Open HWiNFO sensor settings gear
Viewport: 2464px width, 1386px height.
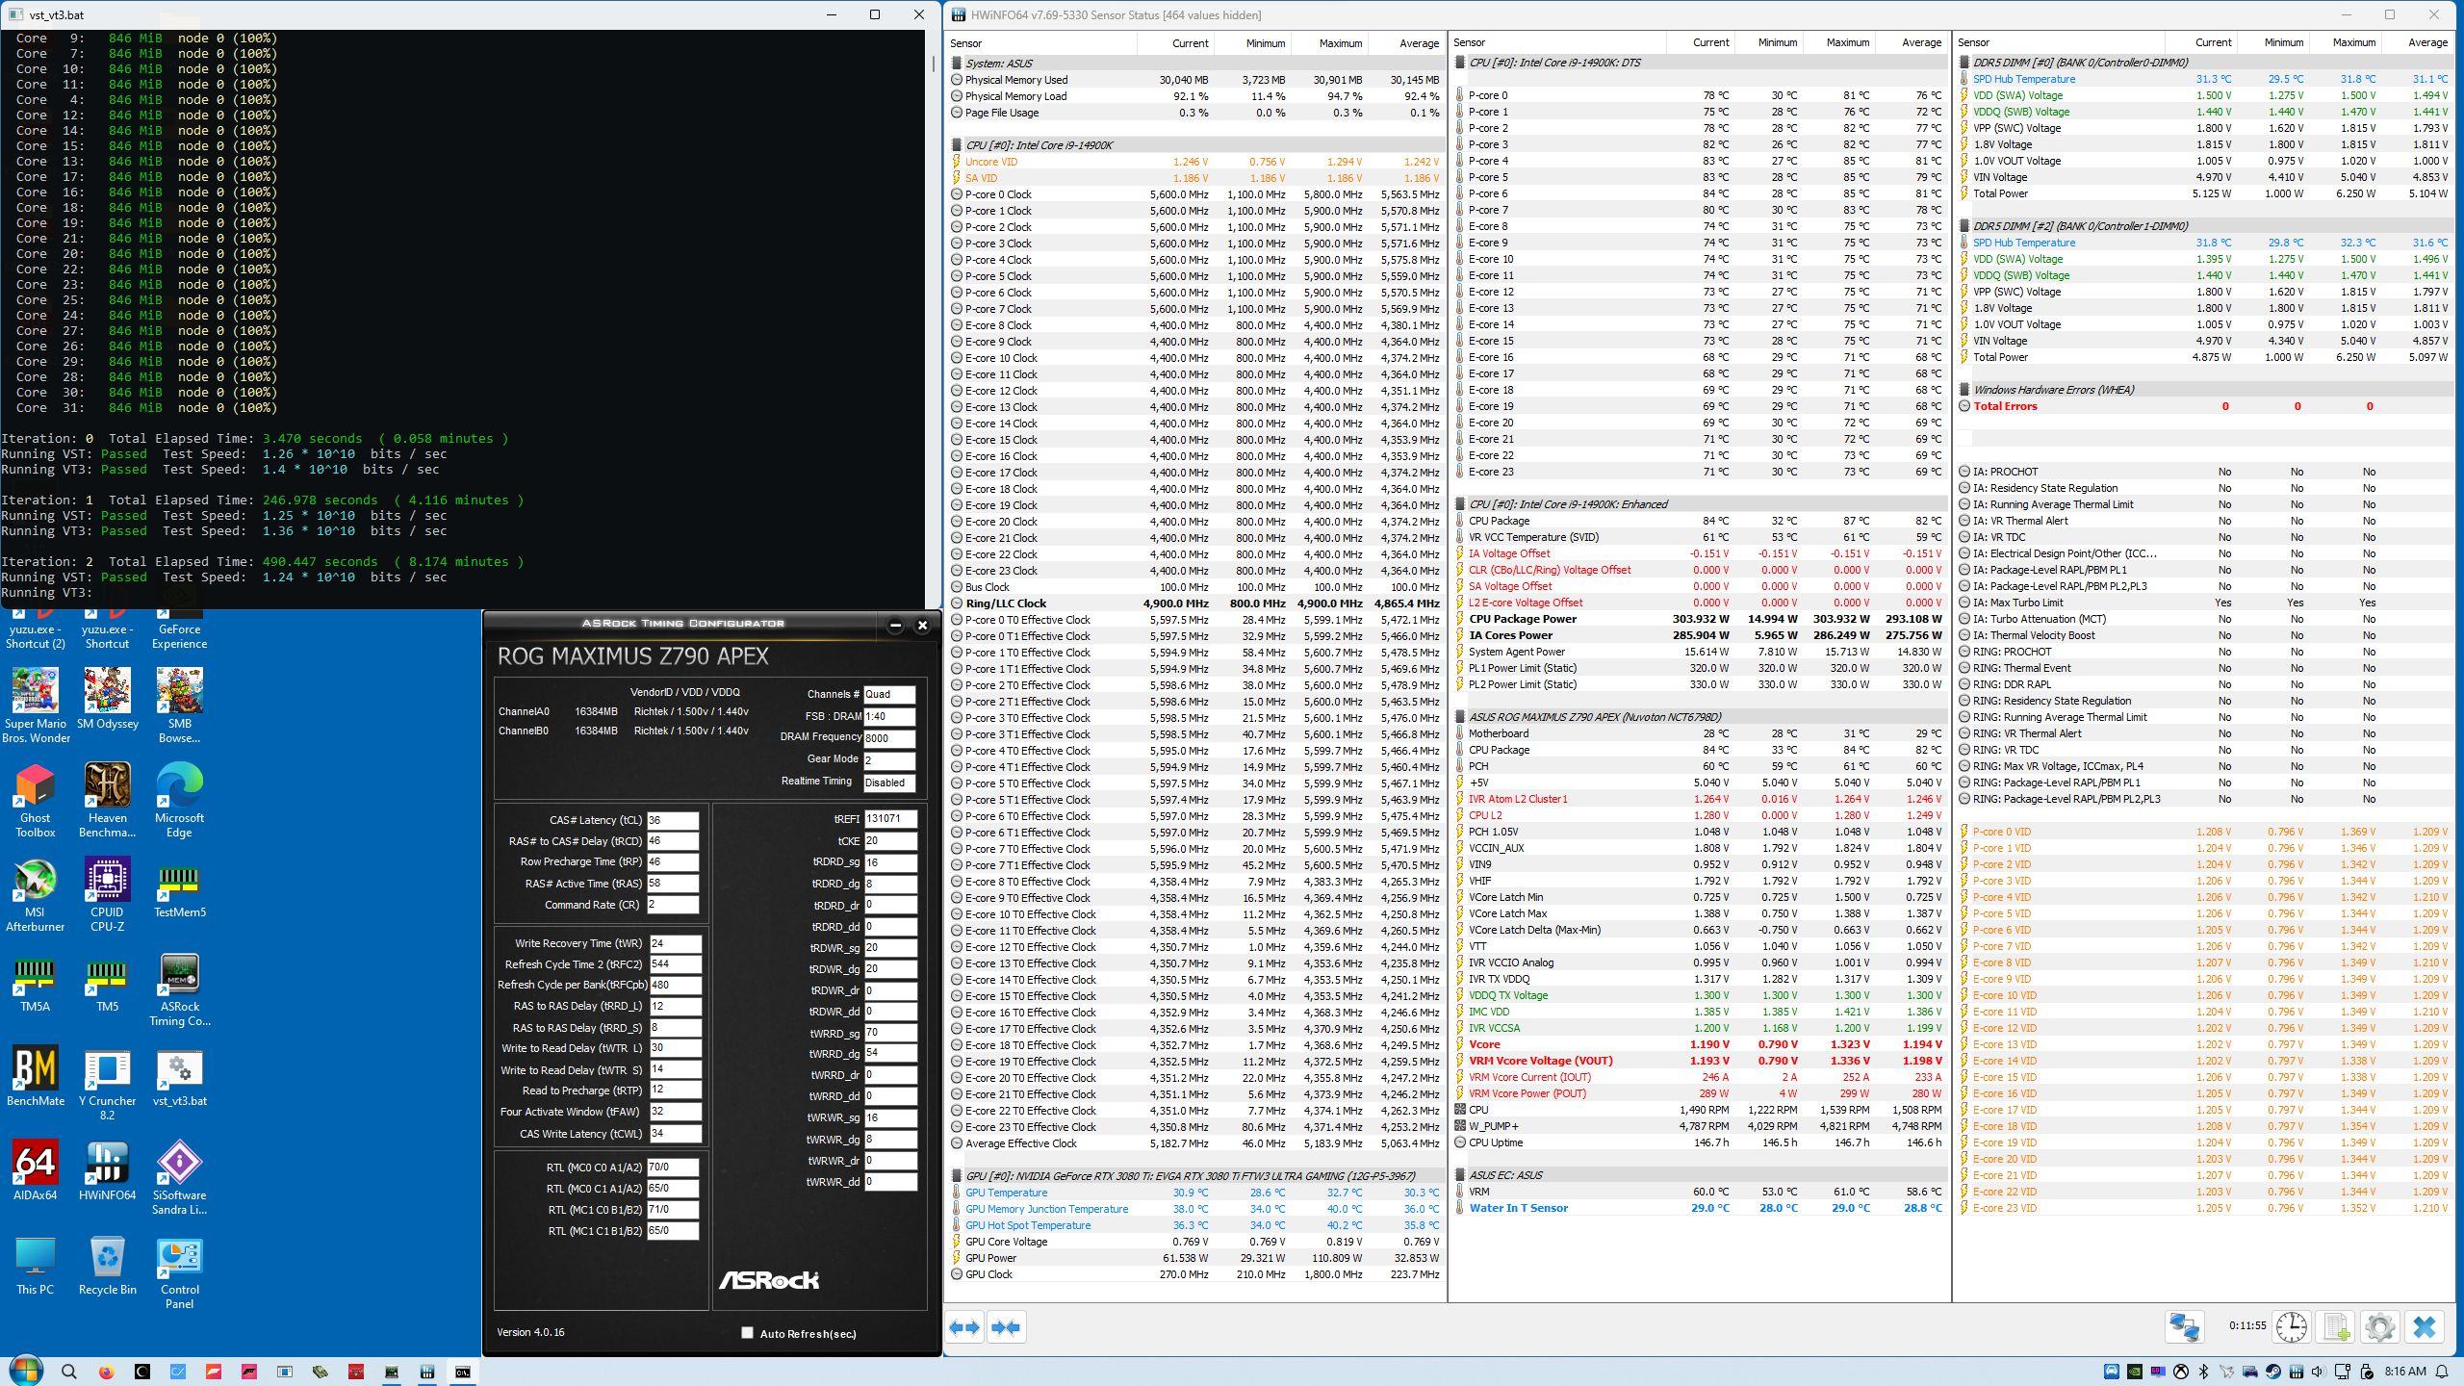pyautogui.click(x=2379, y=1327)
